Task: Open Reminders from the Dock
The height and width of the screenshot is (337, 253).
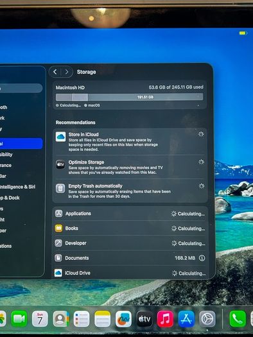Action: pos(82,319)
